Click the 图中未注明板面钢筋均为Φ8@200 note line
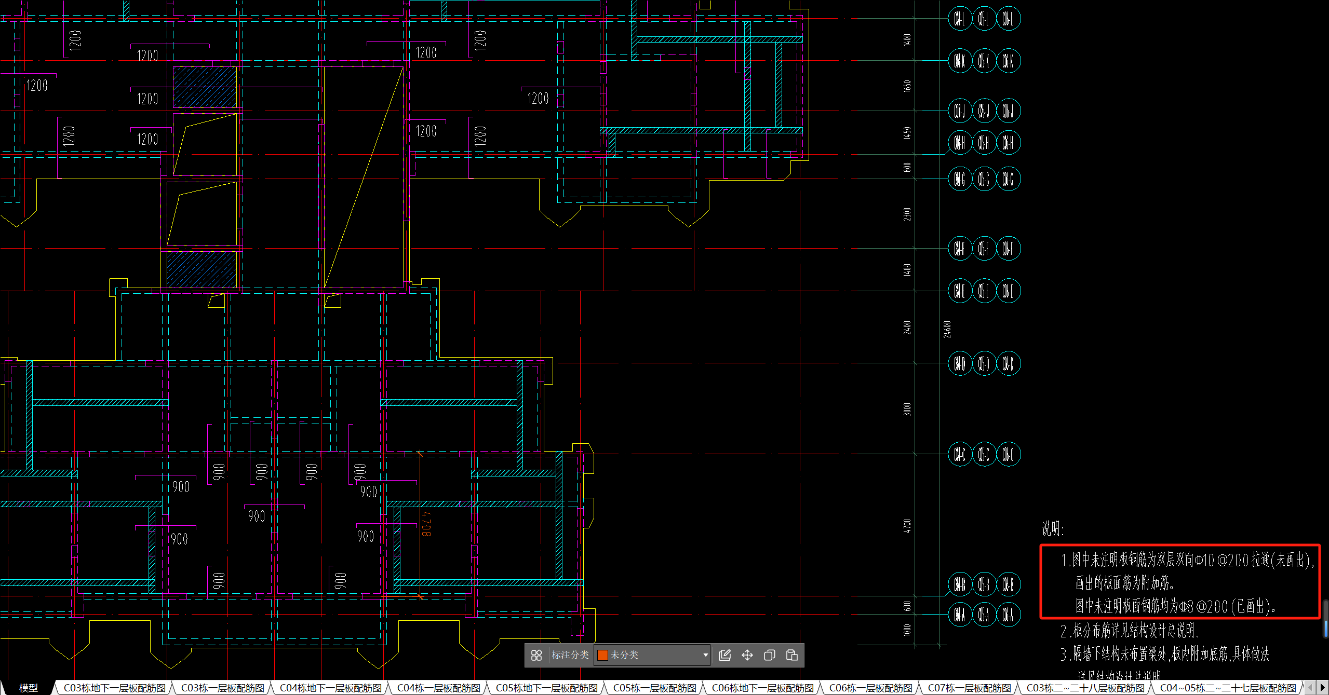 (x=1176, y=606)
